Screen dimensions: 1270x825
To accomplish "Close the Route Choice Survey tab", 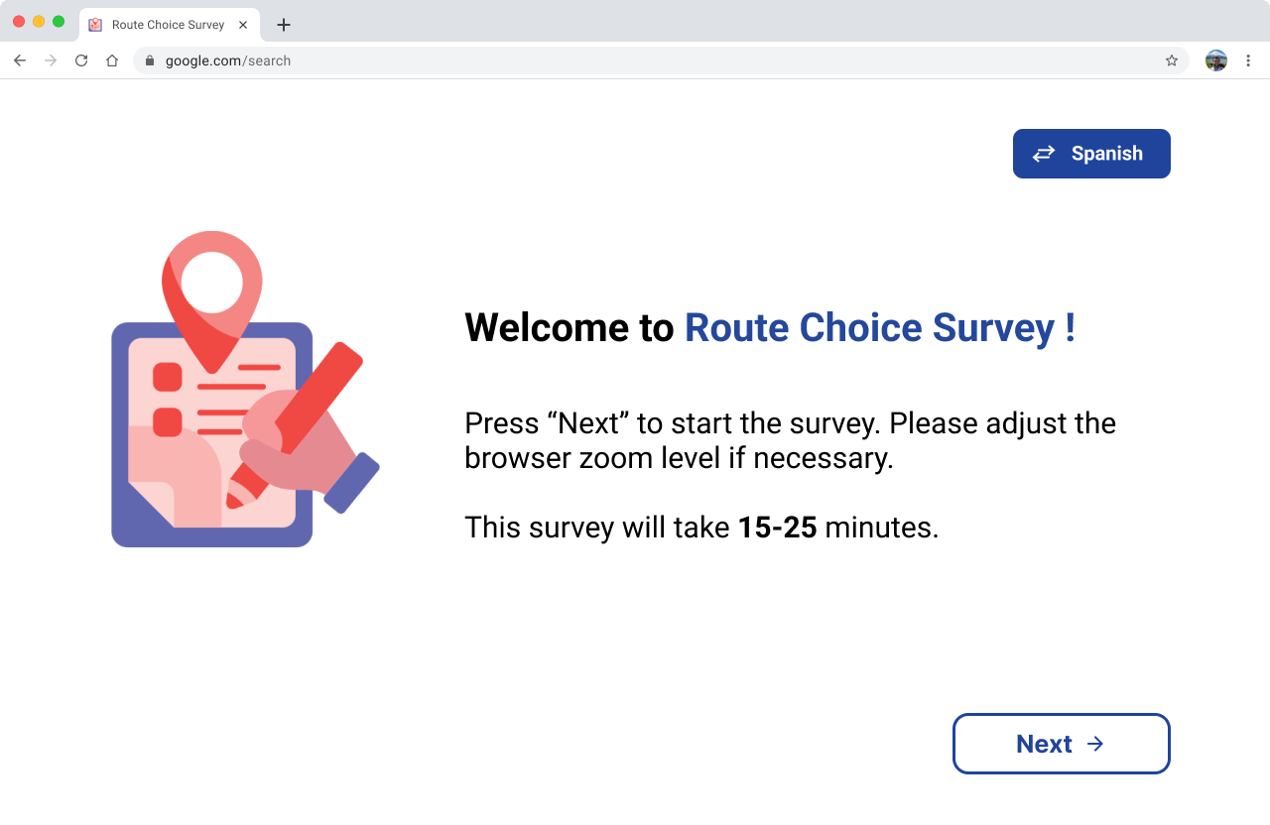I will pyautogui.click(x=243, y=25).
